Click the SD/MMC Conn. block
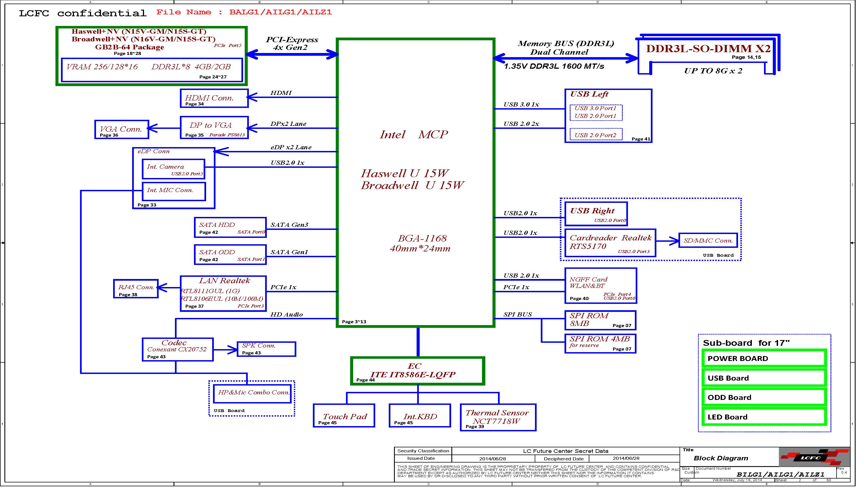 (x=708, y=240)
